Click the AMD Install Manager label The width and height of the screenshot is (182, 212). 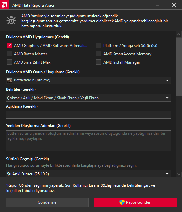[122, 62]
